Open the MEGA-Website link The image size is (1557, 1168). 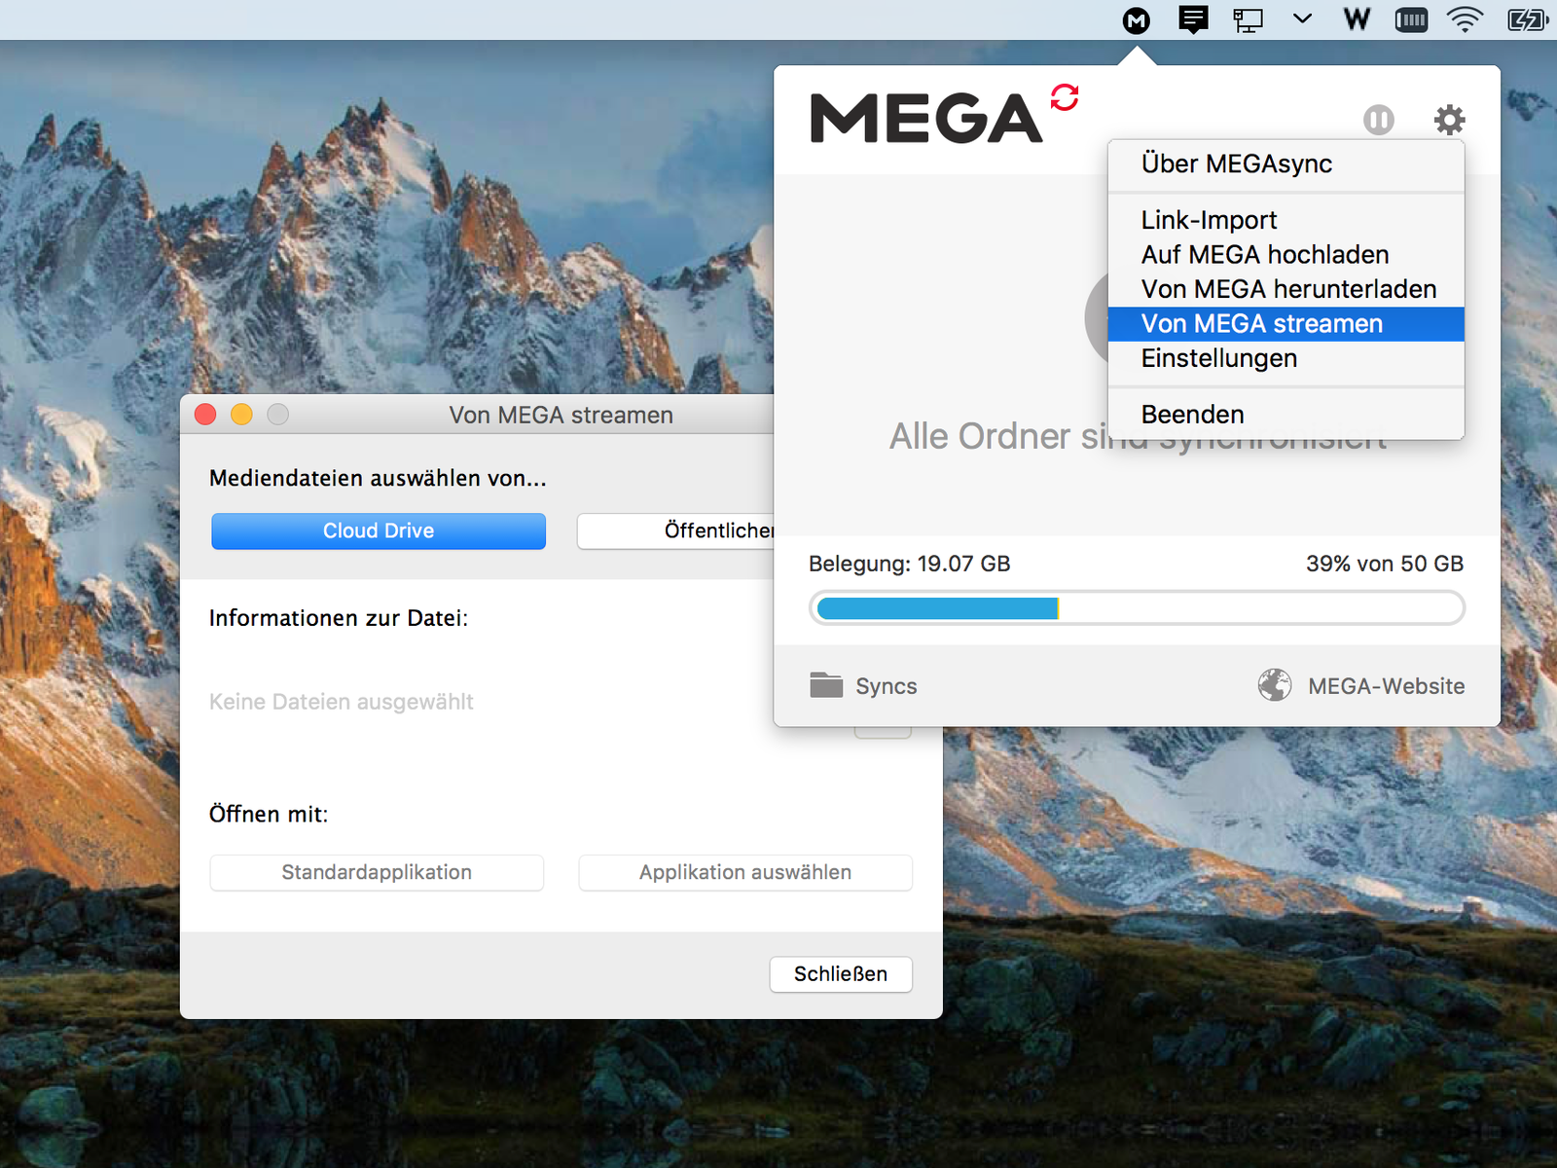pyautogui.click(x=1386, y=686)
